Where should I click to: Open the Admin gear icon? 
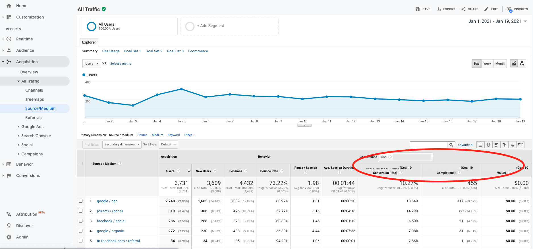(x=9, y=237)
